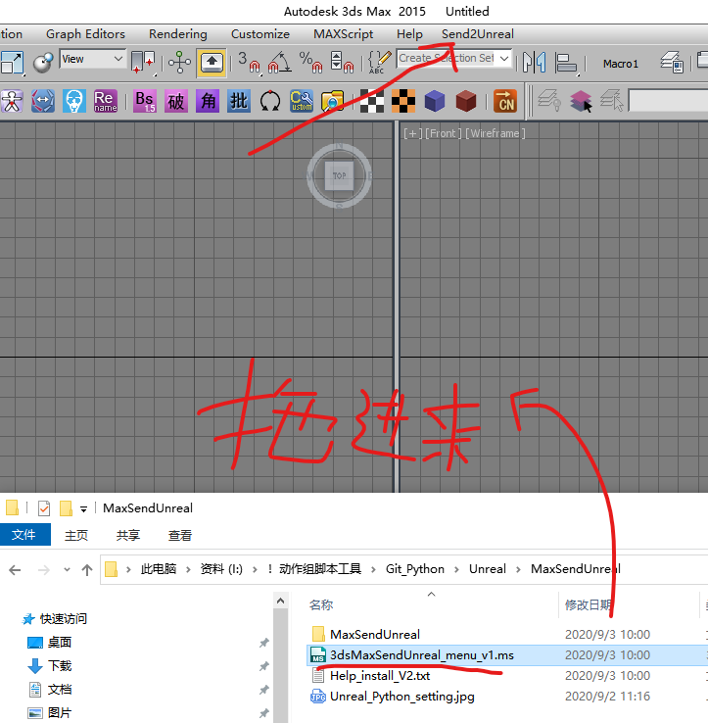This screenshot has height=723, width=708.
Task: Click the Align tool icon
Action: point(566,63)
